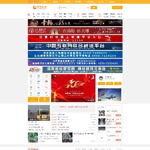Open the '中国互联网联合辟谣平台' banner
The height and width of the screenshot is (150, 150).
coord(75,46)
